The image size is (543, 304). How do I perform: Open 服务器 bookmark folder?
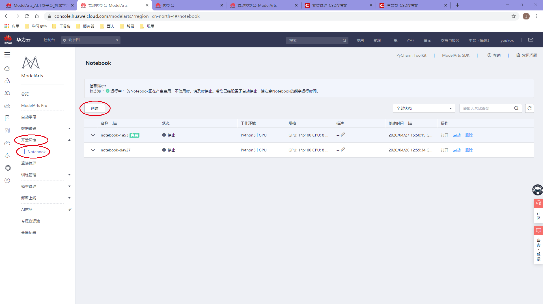[x=85, y=26]
